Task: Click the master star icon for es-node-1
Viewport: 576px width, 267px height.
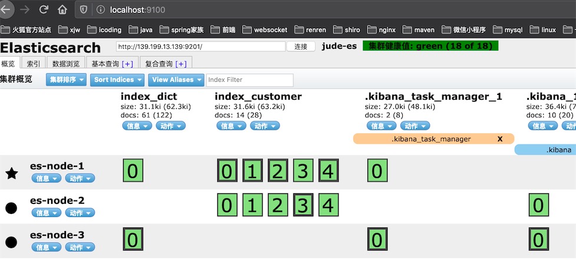Action: coord(12,173)
